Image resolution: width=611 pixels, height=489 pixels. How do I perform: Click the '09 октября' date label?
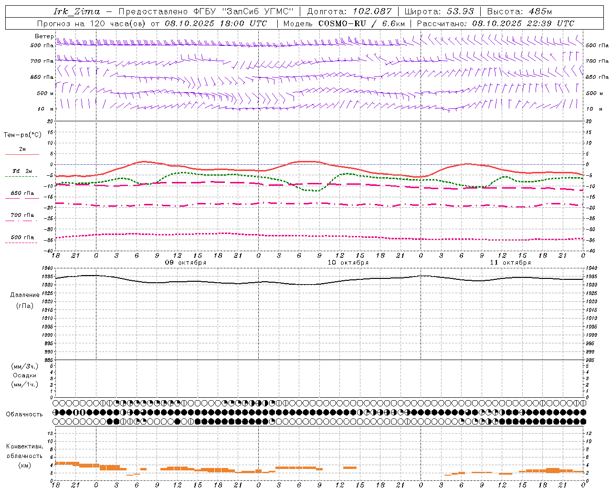point(186,263)
